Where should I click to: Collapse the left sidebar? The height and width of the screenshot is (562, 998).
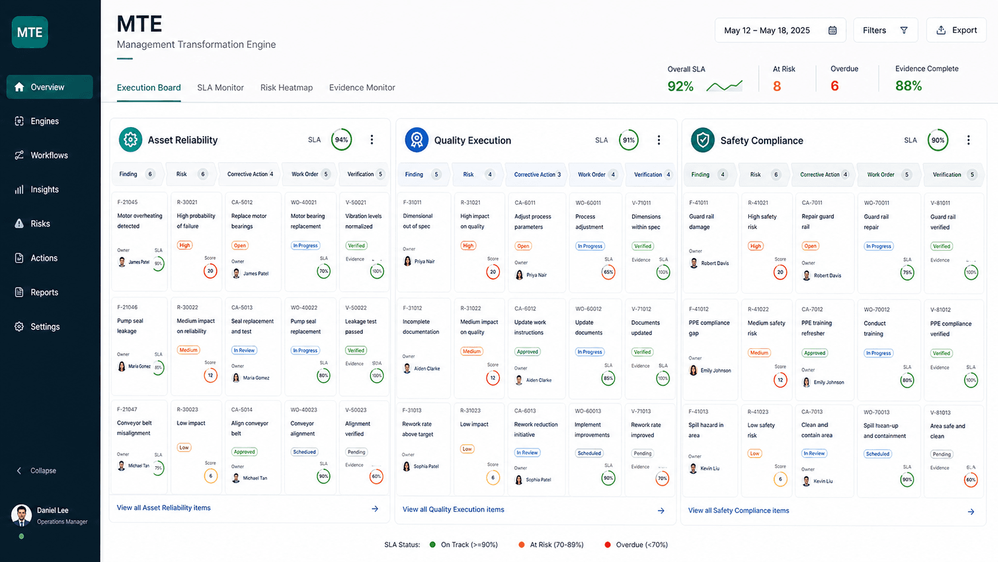click(37, 471)
